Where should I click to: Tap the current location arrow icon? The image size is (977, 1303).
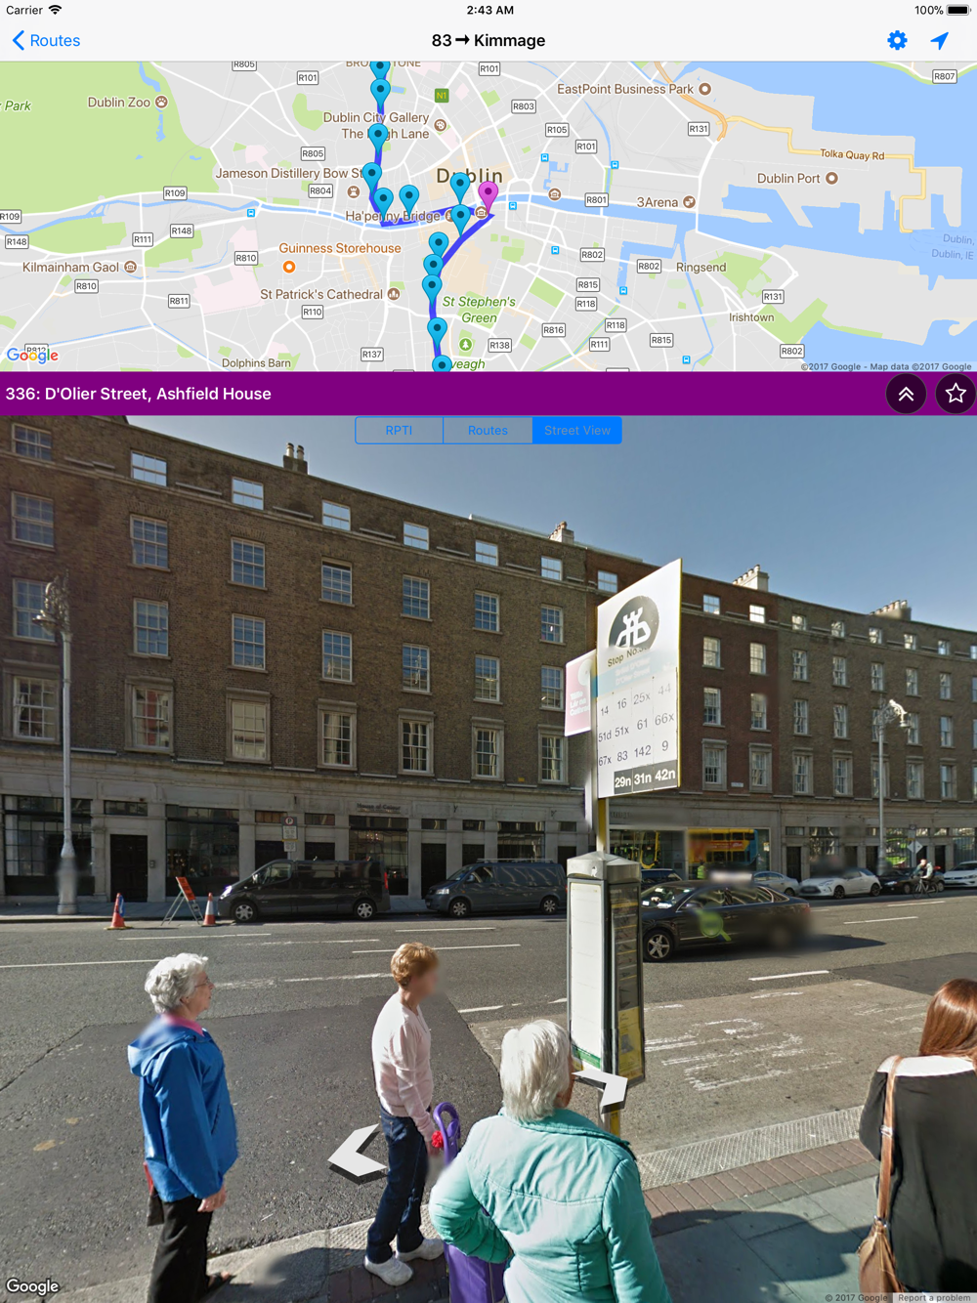coord(940,40)
